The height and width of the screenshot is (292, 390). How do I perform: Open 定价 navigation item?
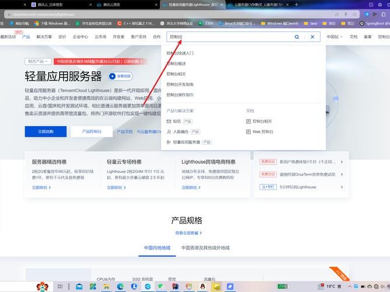click(62, 37)
